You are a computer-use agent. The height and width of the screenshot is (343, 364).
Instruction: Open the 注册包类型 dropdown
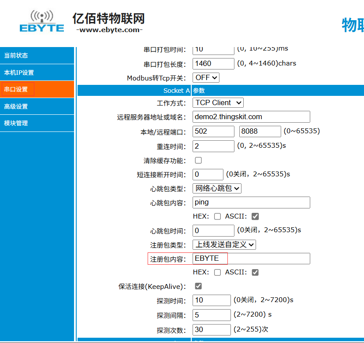pyautogui.click(x=224, y=244)
